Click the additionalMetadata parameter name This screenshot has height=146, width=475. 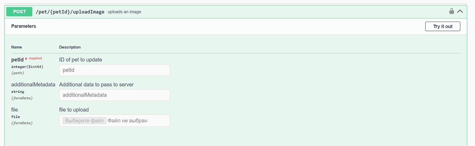point(33,85)
